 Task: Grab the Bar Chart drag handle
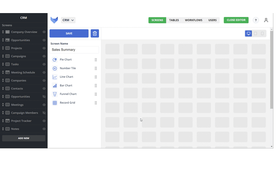96,86
